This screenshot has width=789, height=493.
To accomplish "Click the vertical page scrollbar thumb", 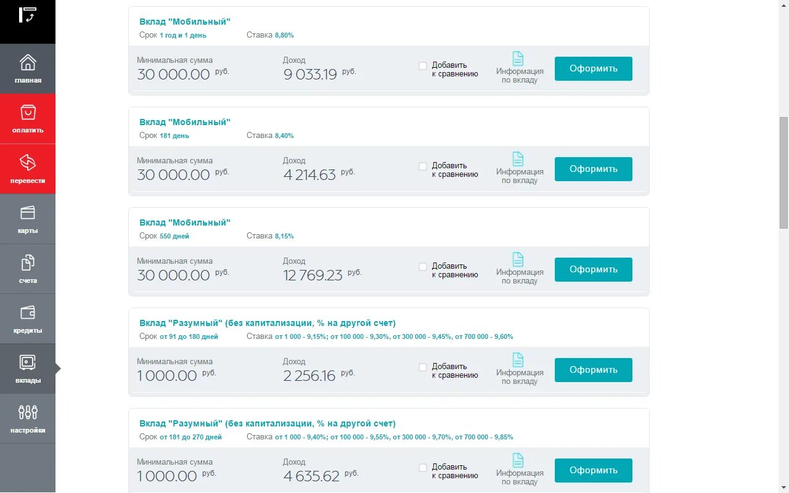I will click(x=783, y=173).
